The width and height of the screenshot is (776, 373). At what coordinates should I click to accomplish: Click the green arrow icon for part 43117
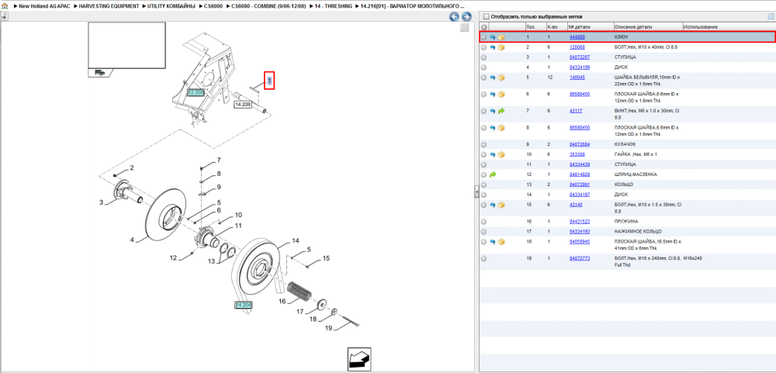click(x=501, y=112)
